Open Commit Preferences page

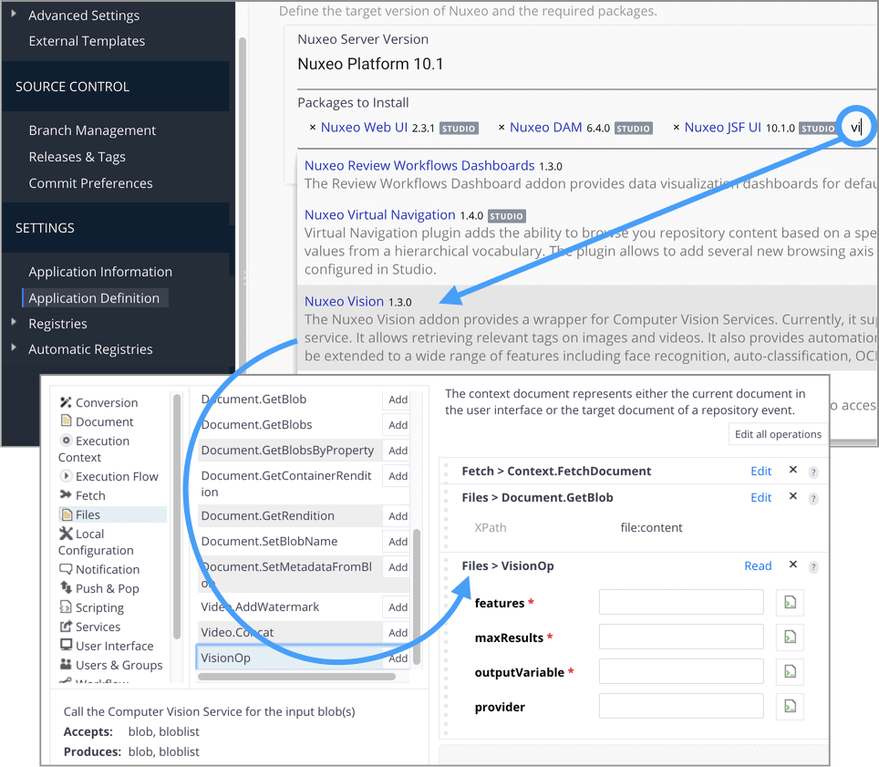tap(90, 183)
